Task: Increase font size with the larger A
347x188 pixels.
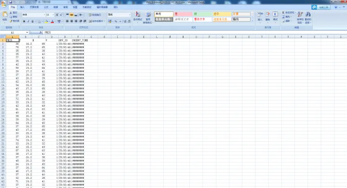Action: pos(57,15)
